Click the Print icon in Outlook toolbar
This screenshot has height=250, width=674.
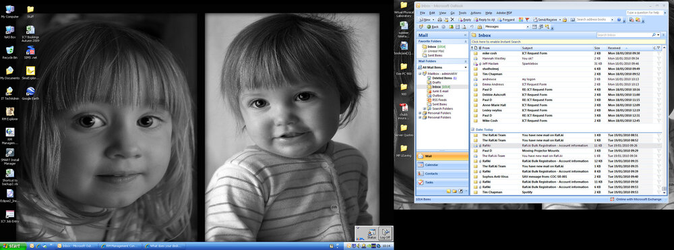coord(439,20)
